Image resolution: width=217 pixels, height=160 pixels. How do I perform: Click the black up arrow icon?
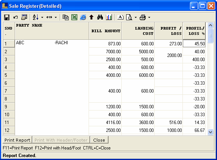[91, 17]
